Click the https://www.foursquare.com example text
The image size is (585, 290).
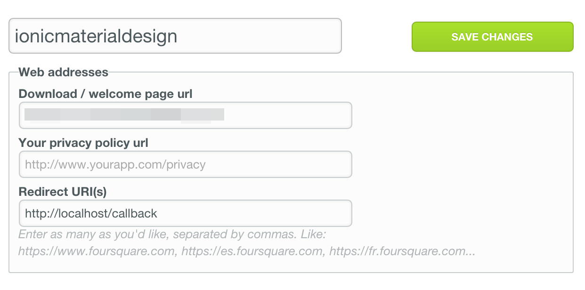pos(97,251)
